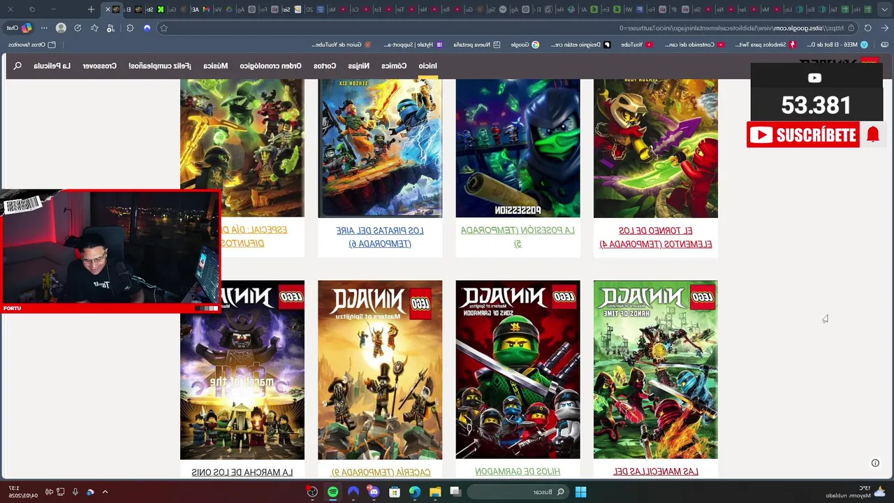The width and height of the screenshot is (894, 503).
Task: Open Las Manecillas del link
Action: pyautogui.click(x=656, y=472)
